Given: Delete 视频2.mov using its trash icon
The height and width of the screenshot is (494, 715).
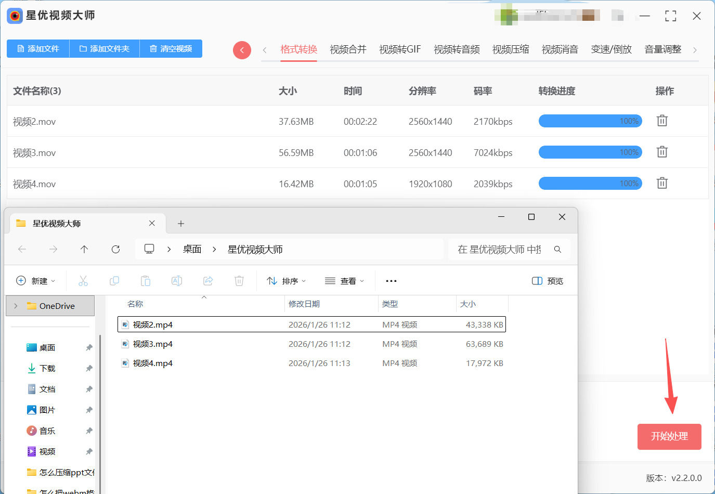Looking at the screenshot, I should [x=662, y=121].
